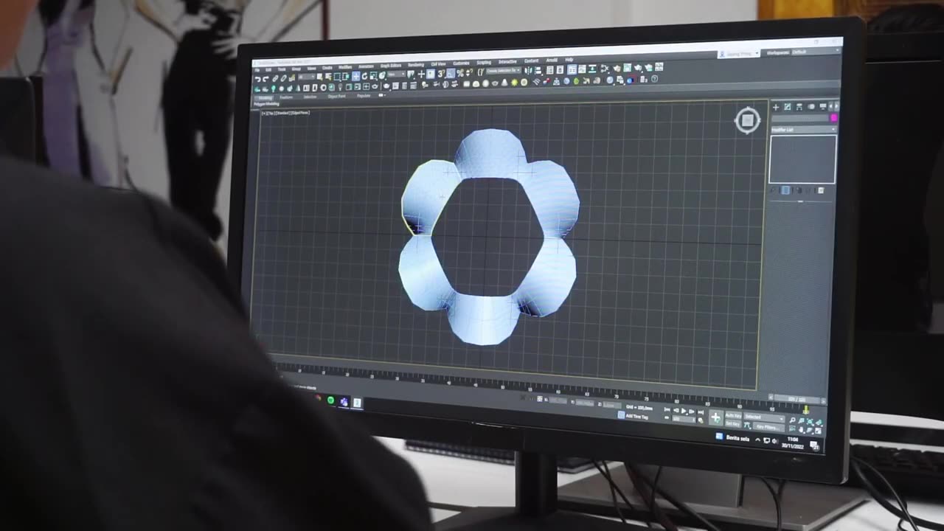The height and width of the screenshot is (531, 944).
Task: Select the Select and Link chain icon
Action: (276, 78)
